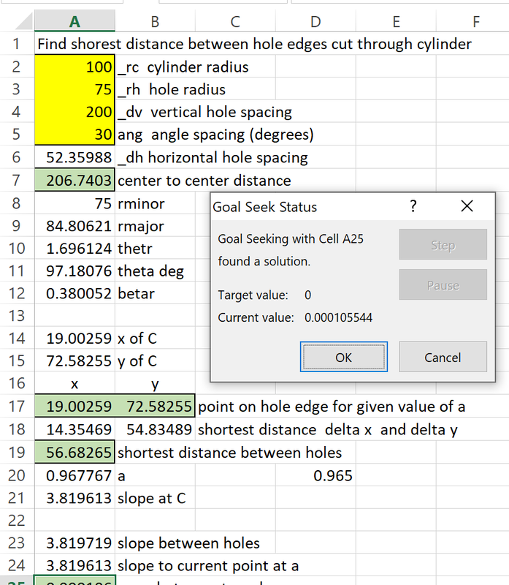Select theta deg value 97.18076
Viewport: 509px width, 585px height.
[x=75, y=271]
